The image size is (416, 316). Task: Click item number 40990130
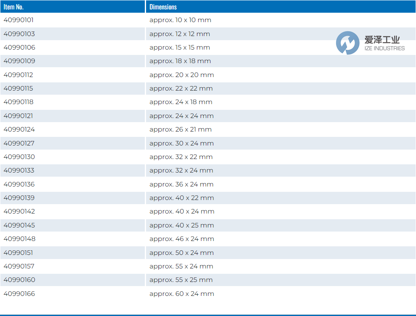click(x=19, y=157)
